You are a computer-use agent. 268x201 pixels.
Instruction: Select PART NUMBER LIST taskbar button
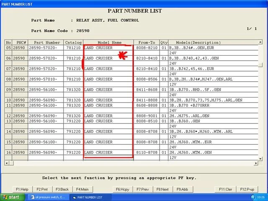90,197
